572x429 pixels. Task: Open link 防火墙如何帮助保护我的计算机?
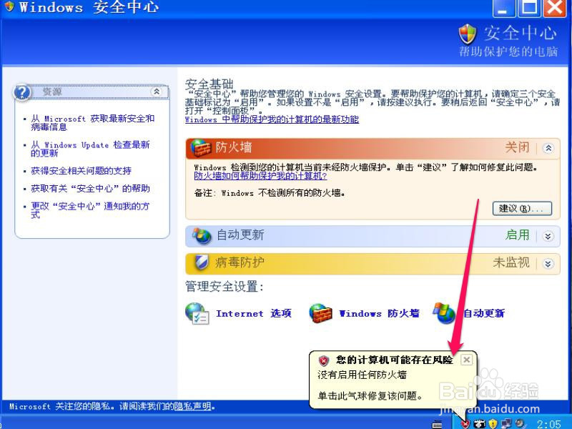260,176
